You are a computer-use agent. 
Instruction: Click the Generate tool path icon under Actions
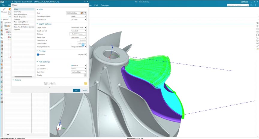[x=45, y=83]
